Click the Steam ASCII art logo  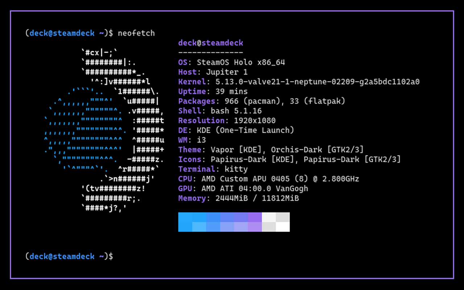point(104,130)
